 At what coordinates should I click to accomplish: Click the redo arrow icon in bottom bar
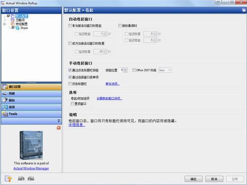(x=31, y=179)
